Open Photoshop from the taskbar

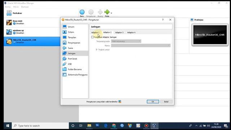(x=97, y=126)
